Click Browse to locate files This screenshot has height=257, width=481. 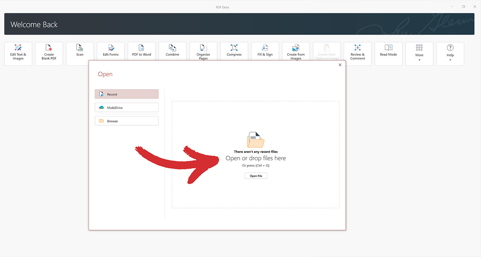tap(127, 121)
